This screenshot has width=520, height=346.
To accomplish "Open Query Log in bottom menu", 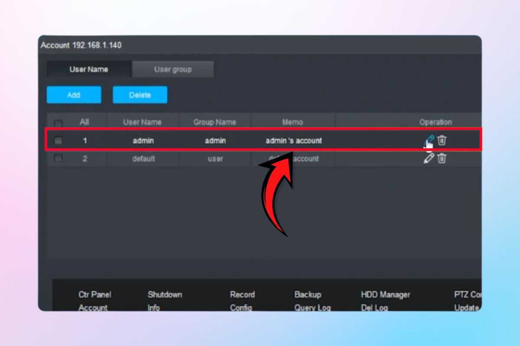I will 312,308.
